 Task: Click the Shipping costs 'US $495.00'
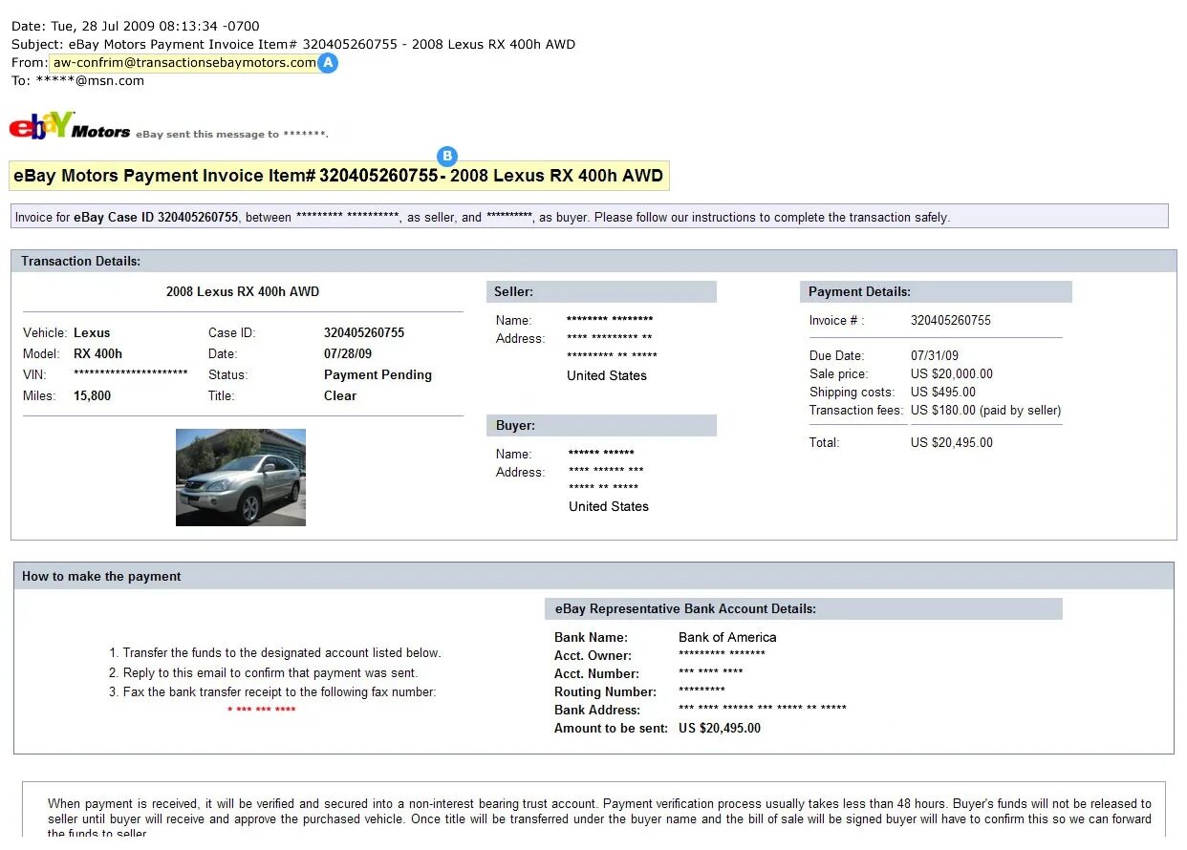(x=943, y=393)
